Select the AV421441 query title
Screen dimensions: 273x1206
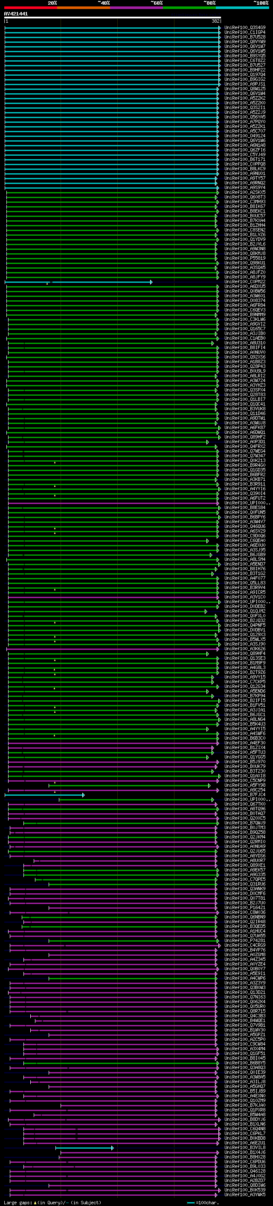[x=16, y=14]
